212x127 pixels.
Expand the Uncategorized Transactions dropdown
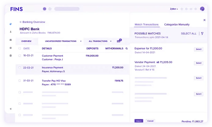(81, 41)
